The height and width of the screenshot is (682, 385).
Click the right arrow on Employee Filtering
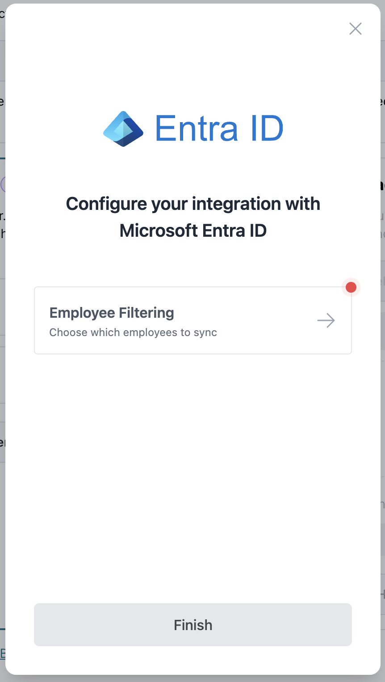[326, 320]
